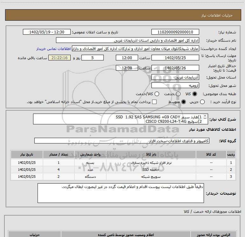
Task: Click the unit cell عدد
Action: tap(90, 170)
